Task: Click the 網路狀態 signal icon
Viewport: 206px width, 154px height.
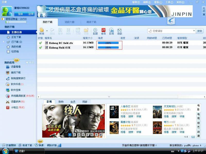Action: [x=59, y=145]
